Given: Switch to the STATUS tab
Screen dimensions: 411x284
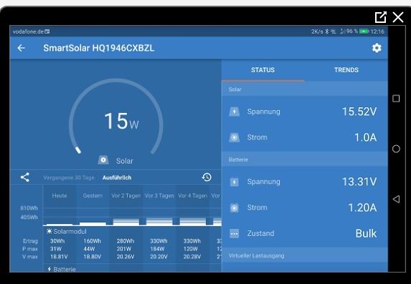Looking at the screenshot, I should click(x=263, y=70).
